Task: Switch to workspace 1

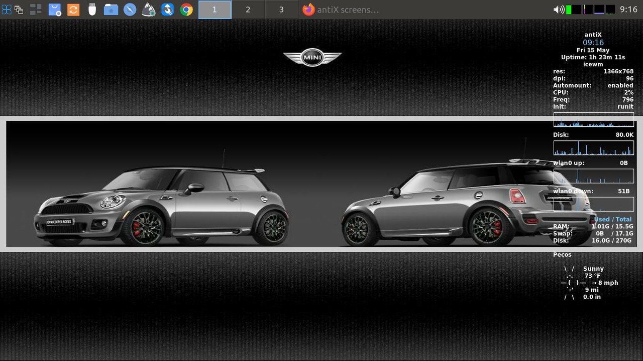Action: point(215,10)
